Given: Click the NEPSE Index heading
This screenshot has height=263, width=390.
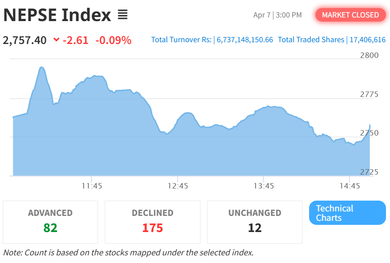Looking at the screenshot, I should coord(57,15).
